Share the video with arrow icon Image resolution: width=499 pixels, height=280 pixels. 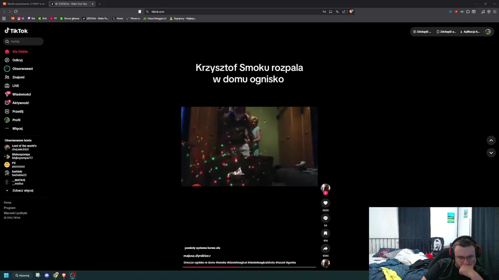(325, 248)
